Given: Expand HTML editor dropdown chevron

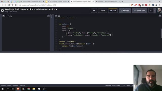Looking at the screenshot, I should (48, 16).
